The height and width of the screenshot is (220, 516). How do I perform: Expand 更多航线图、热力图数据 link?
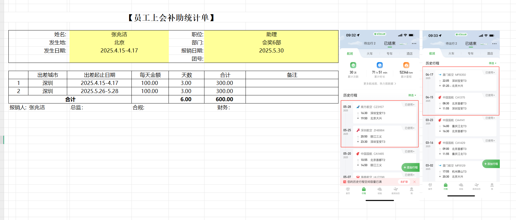point(380,84)
